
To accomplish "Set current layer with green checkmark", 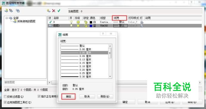I will [x=59, y=10].
